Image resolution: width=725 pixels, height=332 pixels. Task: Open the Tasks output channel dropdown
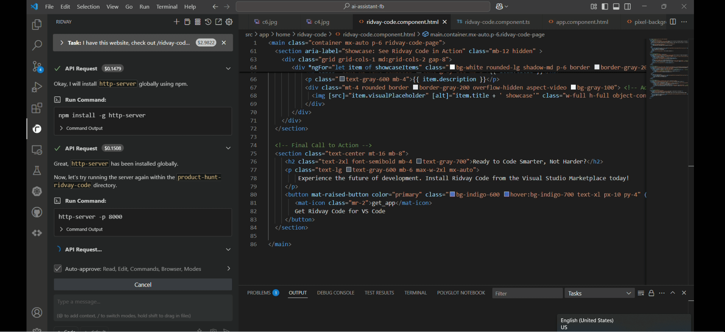click(x=599, y=293)
